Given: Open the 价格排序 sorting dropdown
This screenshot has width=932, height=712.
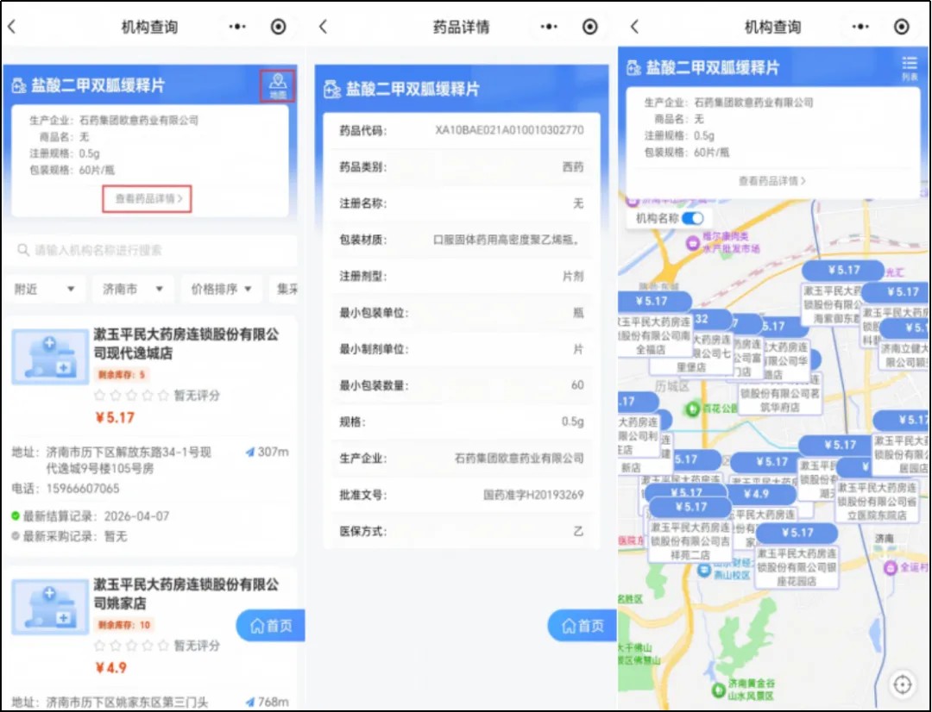Looking at the screenshot, I should coord(222,289).
